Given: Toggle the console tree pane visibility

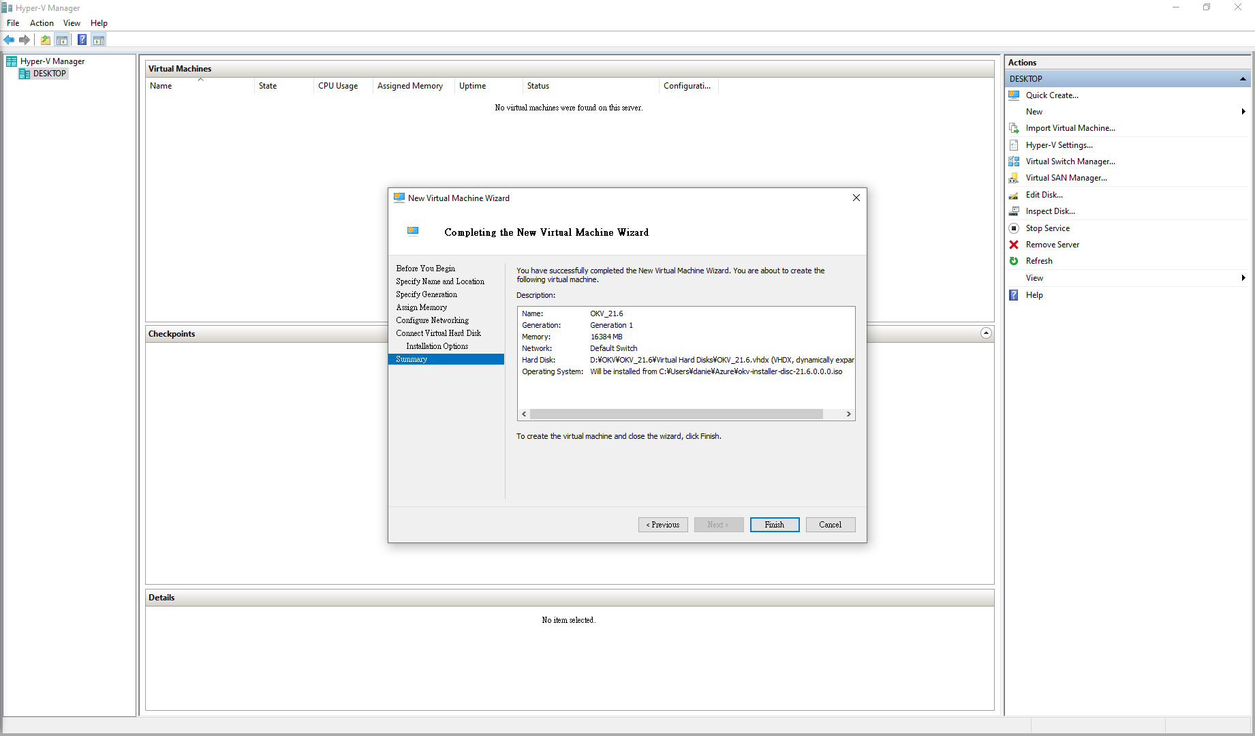Looking at the screenshot, I should coord(62,40).
